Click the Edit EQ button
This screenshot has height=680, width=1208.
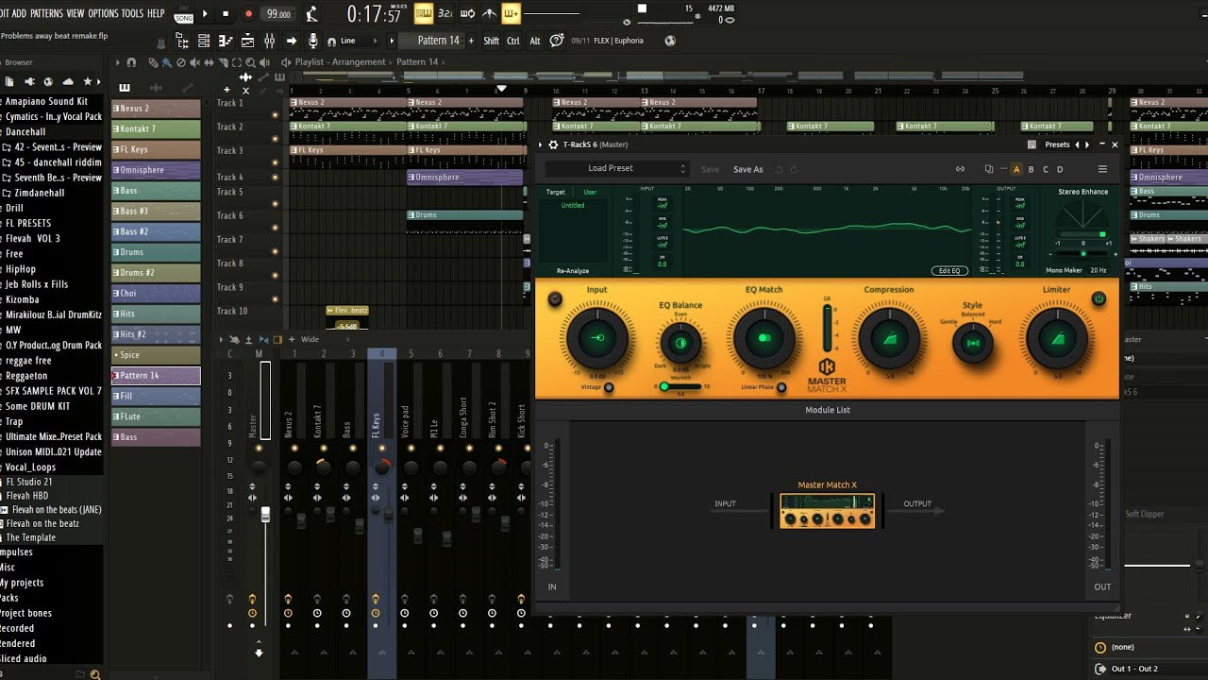(x=949, y=270)
